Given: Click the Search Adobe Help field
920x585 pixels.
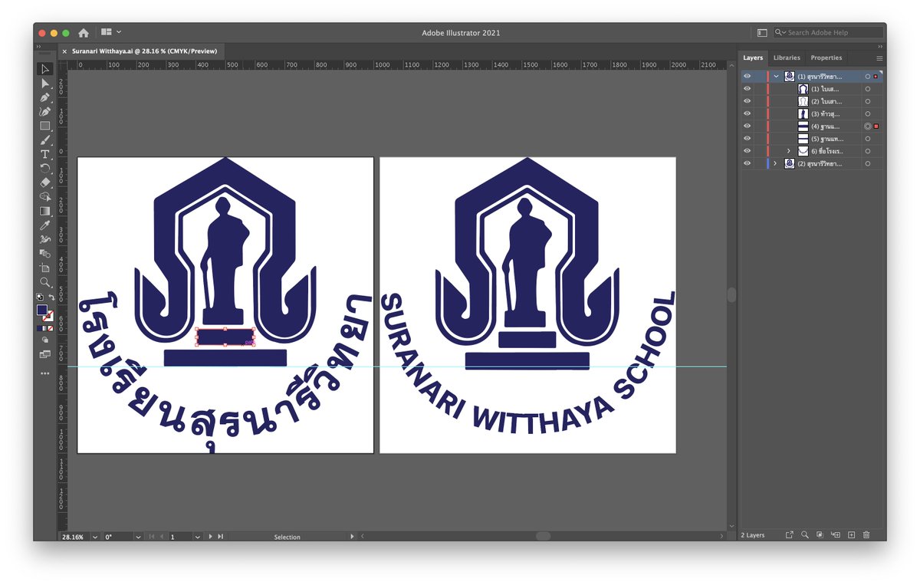Looking at the screenshot, I should click(828, 32).
